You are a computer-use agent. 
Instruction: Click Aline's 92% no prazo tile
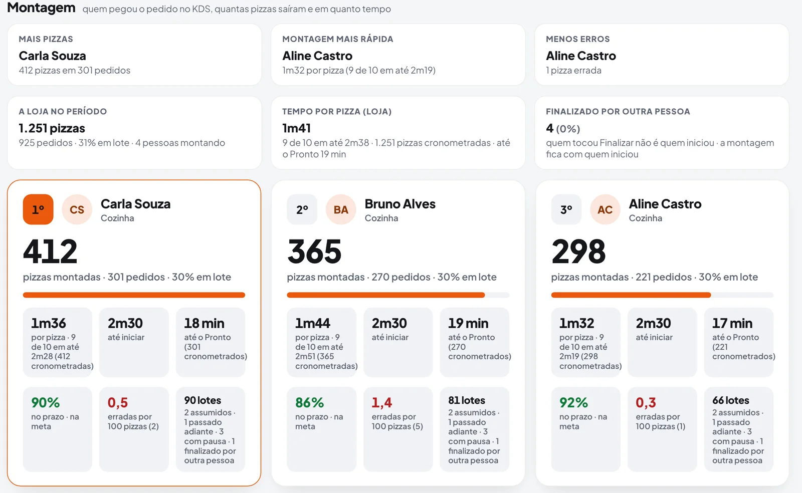[x=586, y=429]
